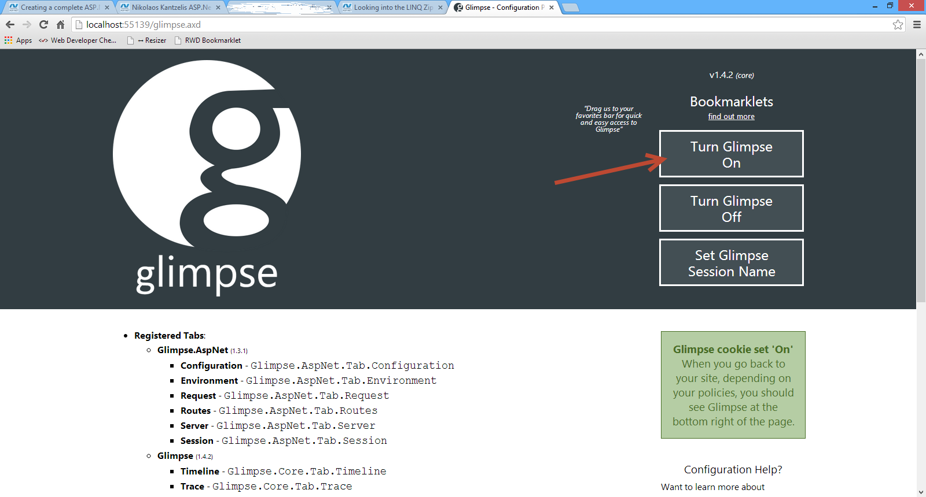Click the Turn Glimpse On button
Screen dimensions: 926x497
click(x=732, y=154)
